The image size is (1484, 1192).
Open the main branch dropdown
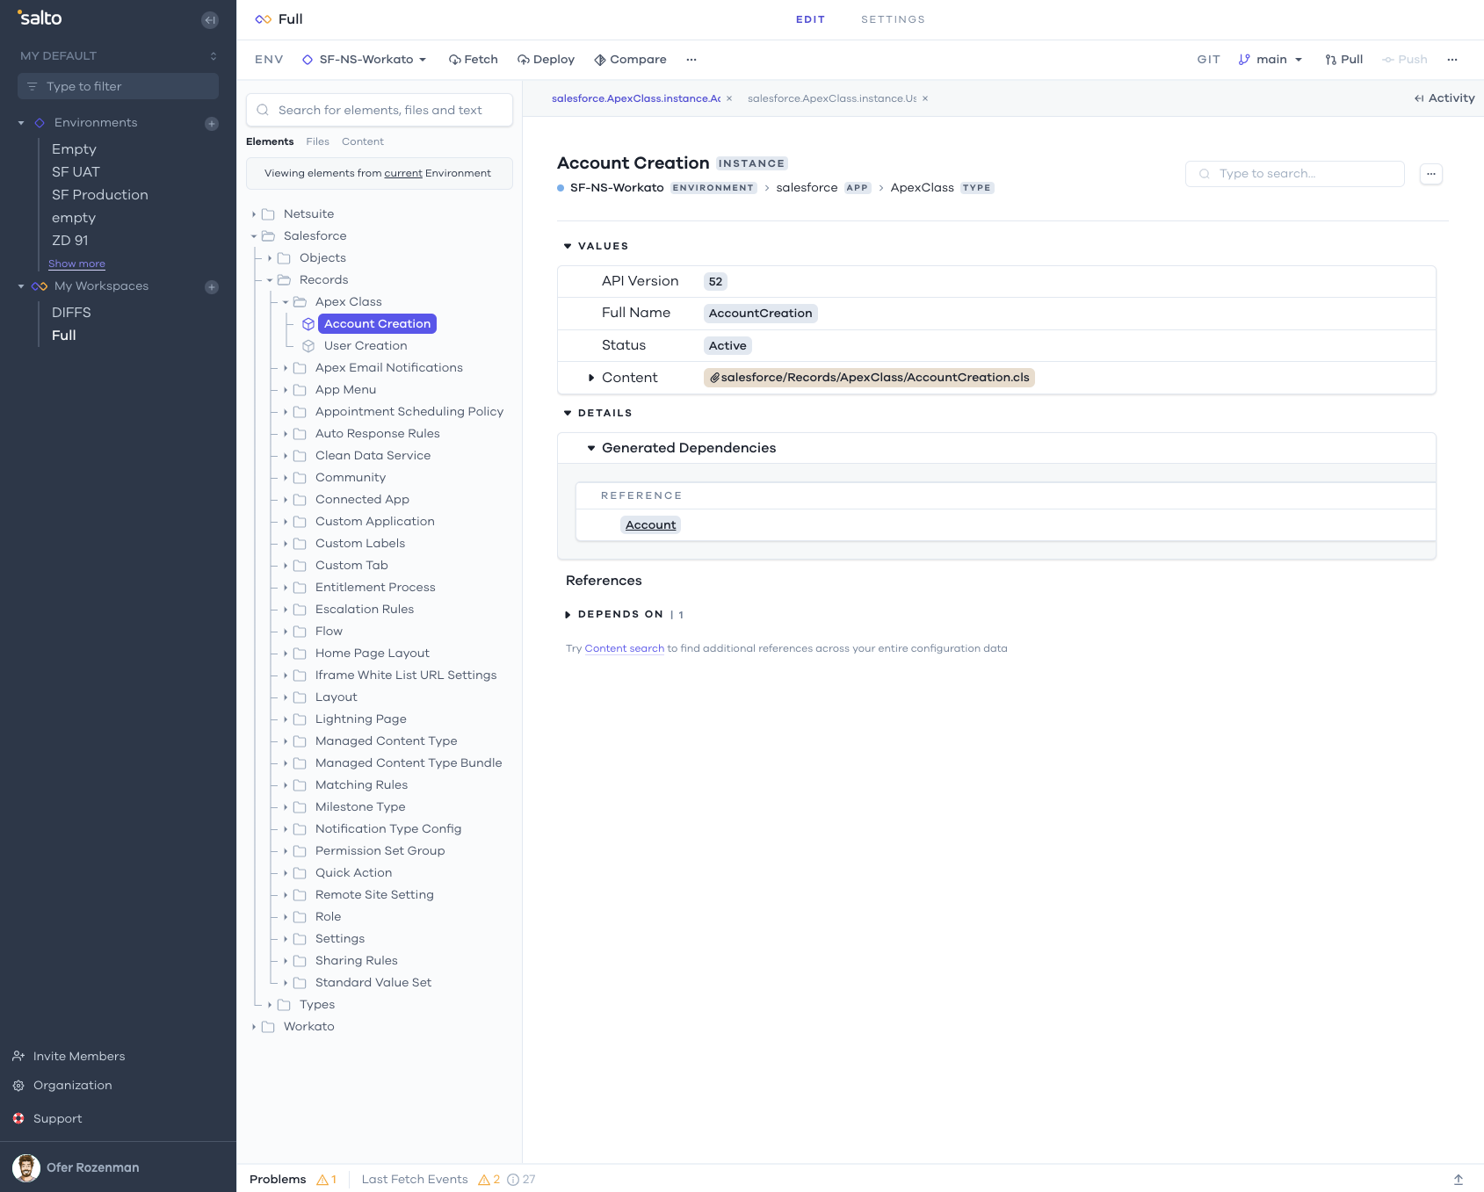[x=1270, y=60]
